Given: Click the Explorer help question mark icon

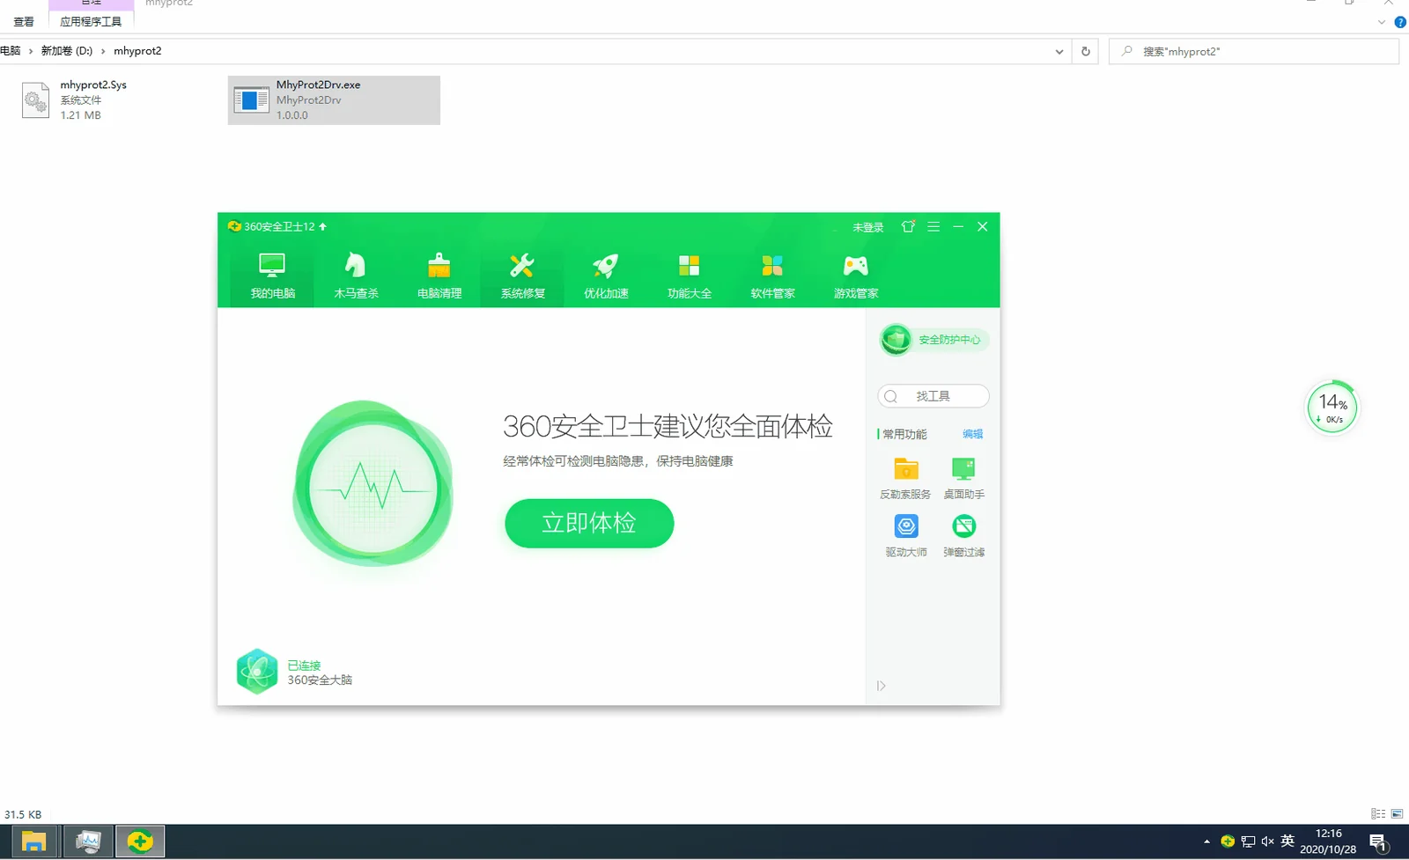Looking at the screenshot, I should pos(1400,22).
